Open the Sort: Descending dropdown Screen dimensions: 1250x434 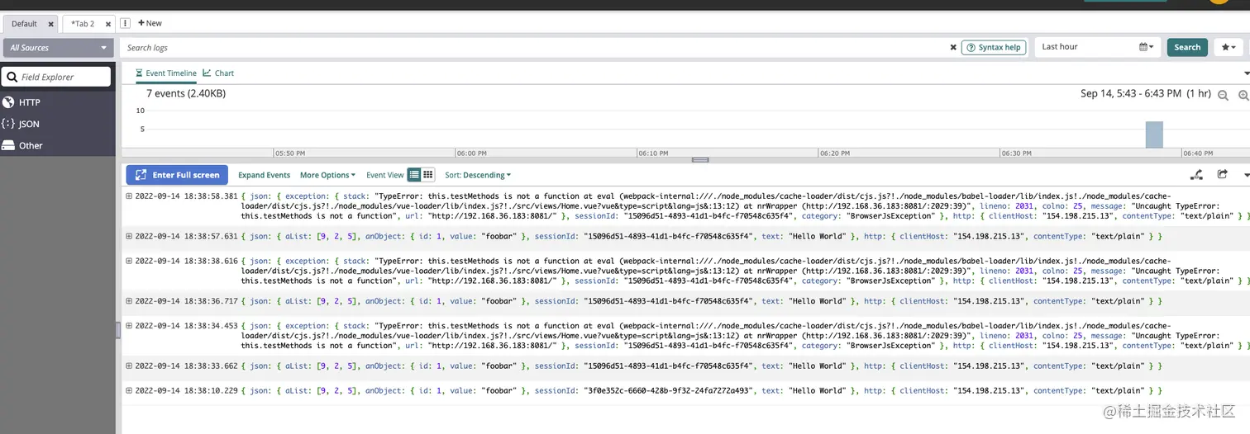[x=478, y=175]
